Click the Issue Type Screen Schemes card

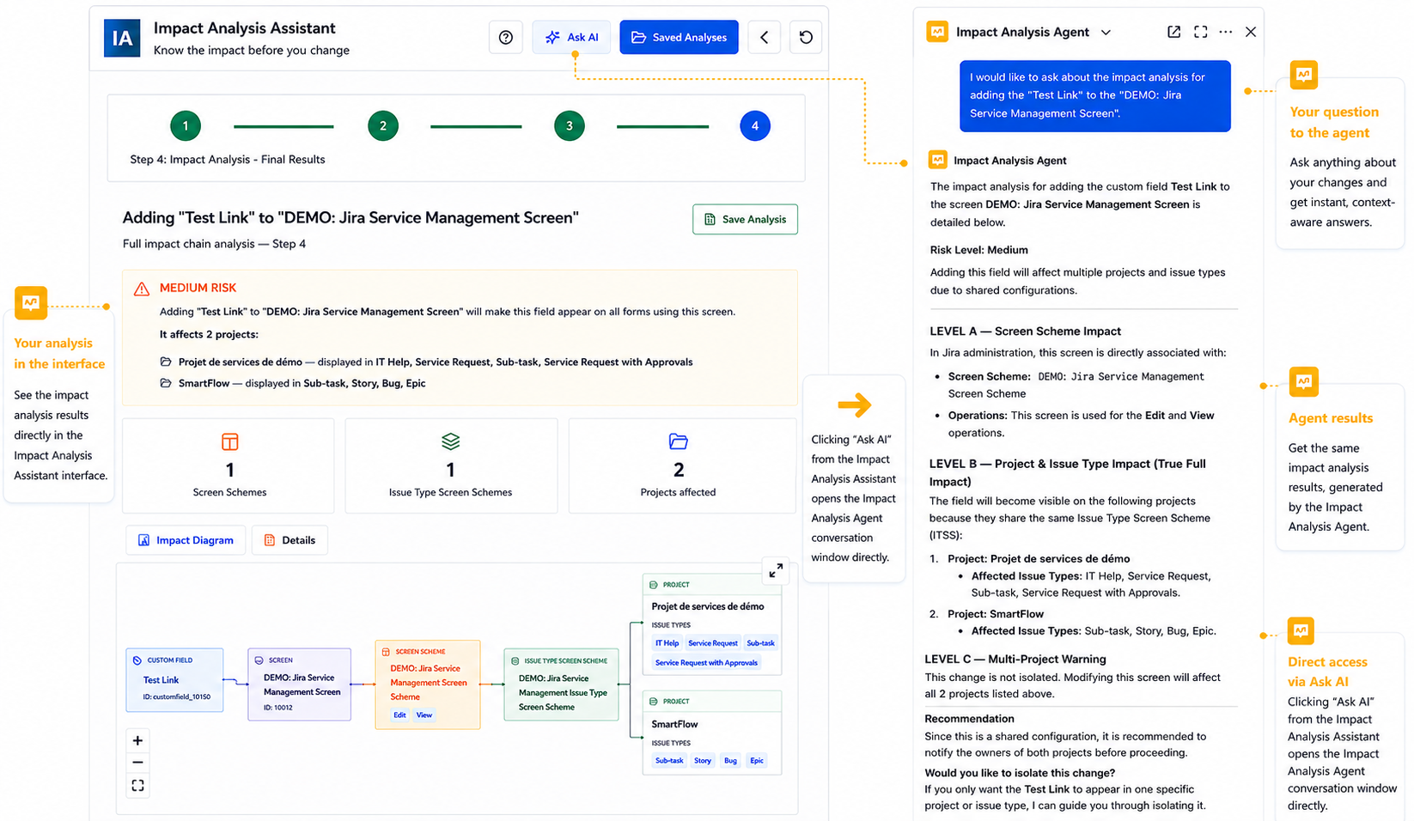[451, 465]
